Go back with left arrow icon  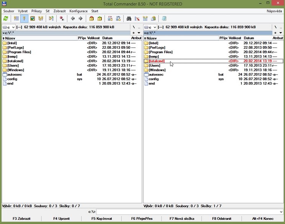(x=73, y=18)
